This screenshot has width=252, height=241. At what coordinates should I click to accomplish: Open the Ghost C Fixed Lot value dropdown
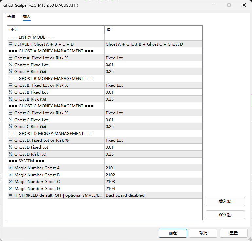(153, 113)
